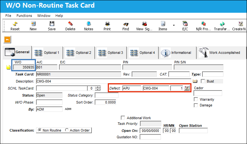Click the defect select icon beside quantity
The image size is (247, 144).
coord(187,88)
